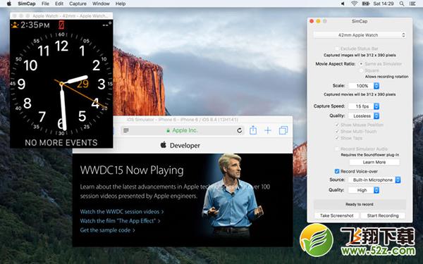Click the volume icon in menu bar
423x264 pixels.
343,4
